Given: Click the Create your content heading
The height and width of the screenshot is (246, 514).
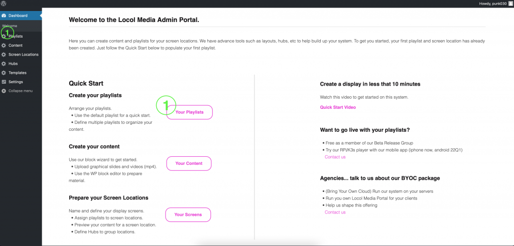Looking at the screenshot, I should click(x=94, y=147).
